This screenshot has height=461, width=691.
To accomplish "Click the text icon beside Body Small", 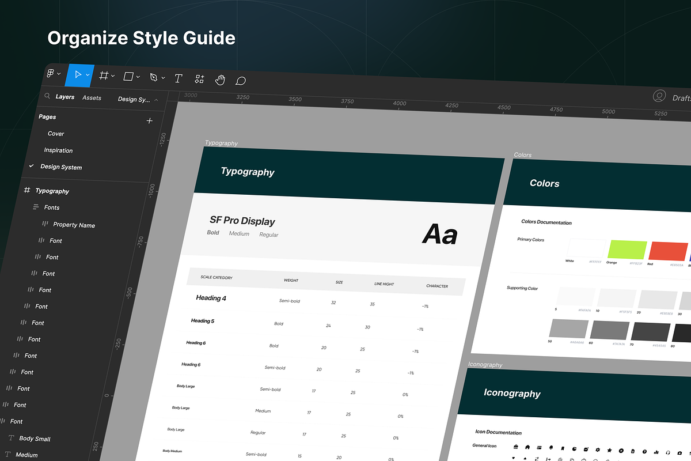I will (11, 438).
